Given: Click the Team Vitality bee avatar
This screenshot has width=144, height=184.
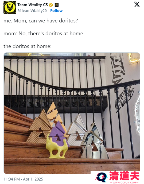Looking at the screenshot, I should (10, 7).
